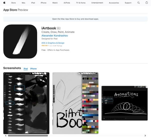This screenshot has height=139, width=151.
Task: Open the Mac menu item
Action: pos(23,3)
